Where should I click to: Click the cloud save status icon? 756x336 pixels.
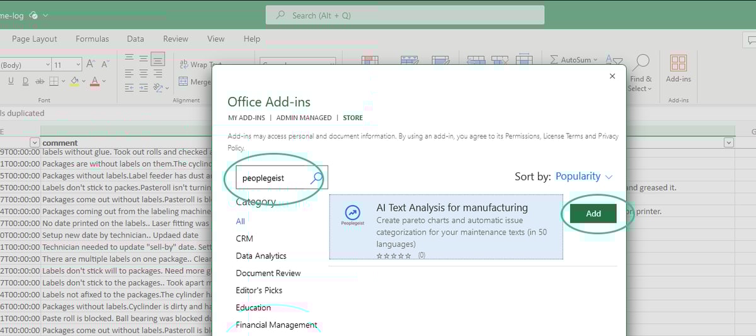[x=33, y=15]
